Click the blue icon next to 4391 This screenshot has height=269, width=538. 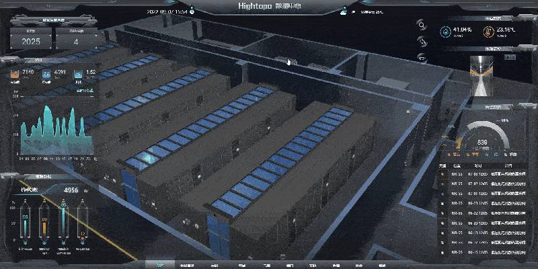(46, 73)
